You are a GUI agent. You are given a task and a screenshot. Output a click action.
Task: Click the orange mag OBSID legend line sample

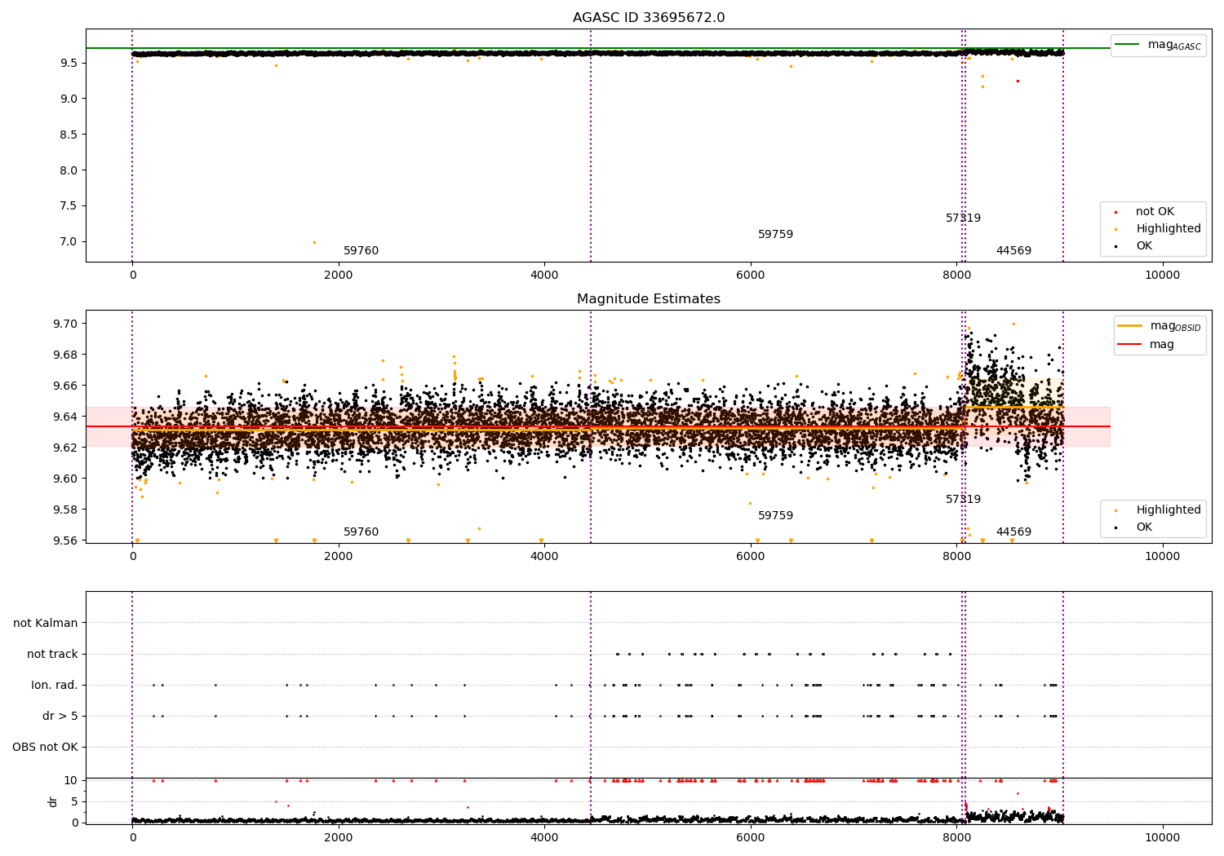click(x=1130, y=326)
